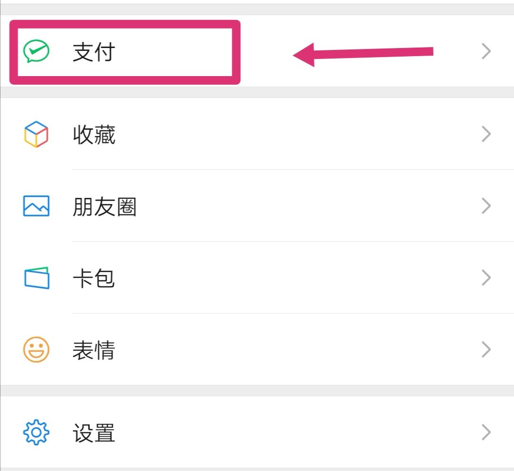Click the chevron on the 卡包 row
The image size is (514, 471).
point(486,278)
